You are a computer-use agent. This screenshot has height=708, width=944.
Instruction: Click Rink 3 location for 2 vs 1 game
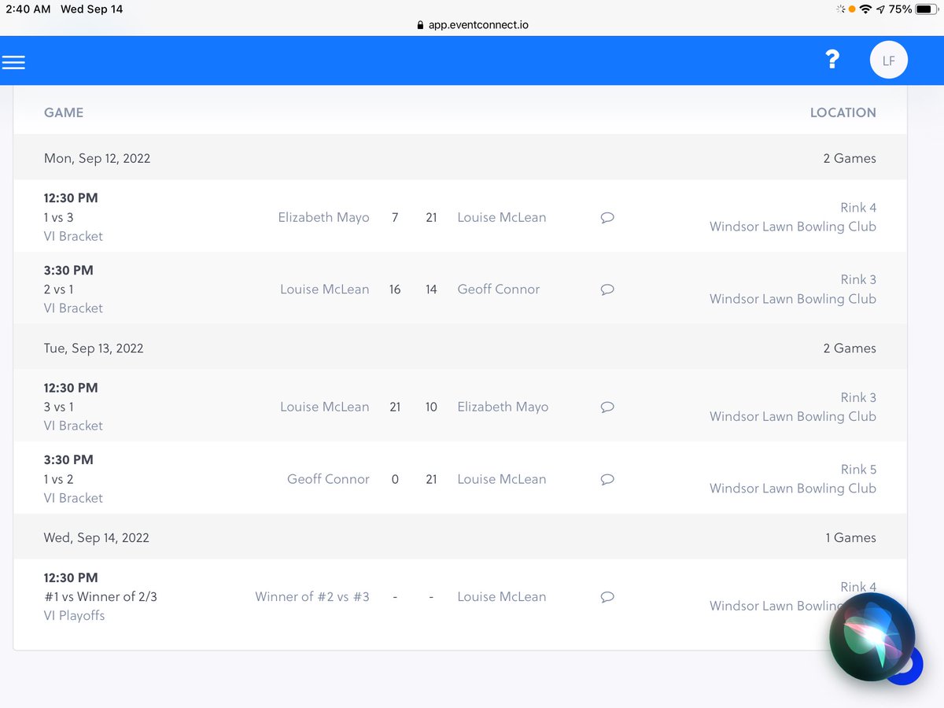[858, 279]
